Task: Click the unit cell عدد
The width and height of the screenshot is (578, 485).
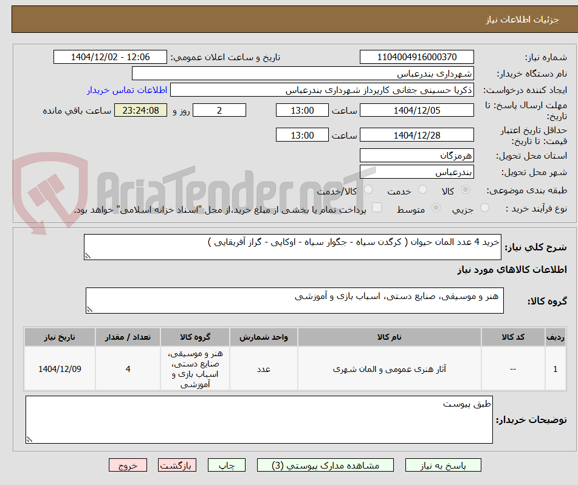Action: (x=264, y=368)
